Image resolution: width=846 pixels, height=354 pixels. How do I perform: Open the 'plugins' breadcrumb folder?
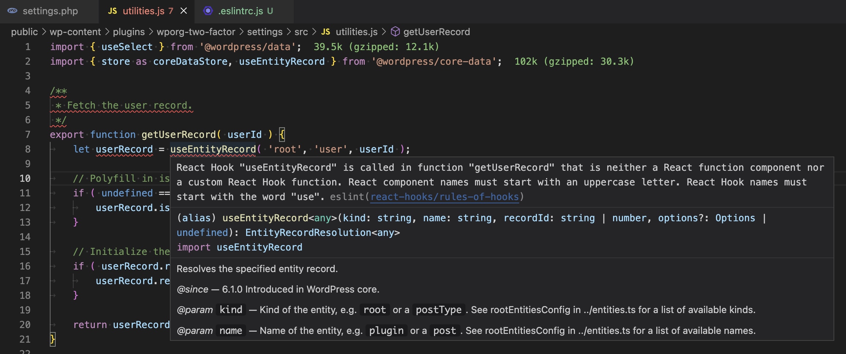tap(129, 32)
